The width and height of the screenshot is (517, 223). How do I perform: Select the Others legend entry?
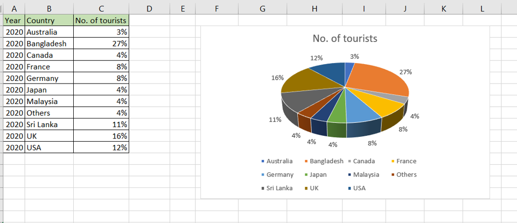[404, 175]
